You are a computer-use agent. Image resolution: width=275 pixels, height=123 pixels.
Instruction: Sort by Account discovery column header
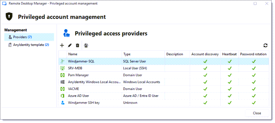click(x=205, y=54)
